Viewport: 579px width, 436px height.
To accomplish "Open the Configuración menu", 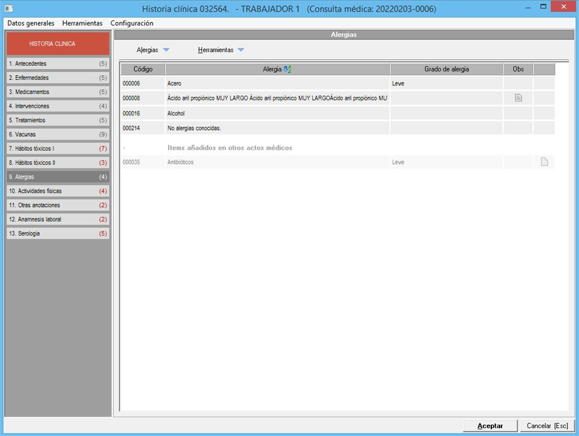I will point(131,23).
